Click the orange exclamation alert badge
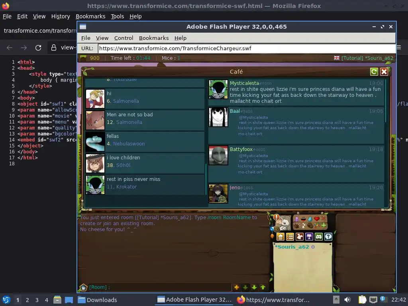This screenshot has height=306, width=408. pos(277,217)
